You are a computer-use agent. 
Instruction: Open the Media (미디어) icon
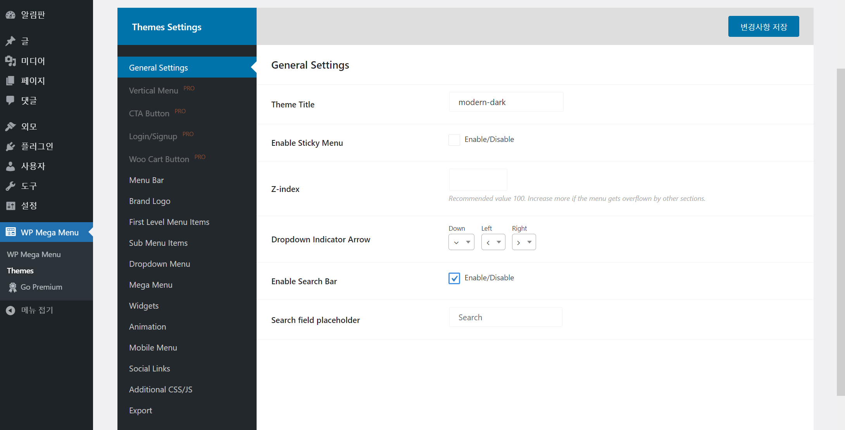pyautogui.click(x=10, y=60)
